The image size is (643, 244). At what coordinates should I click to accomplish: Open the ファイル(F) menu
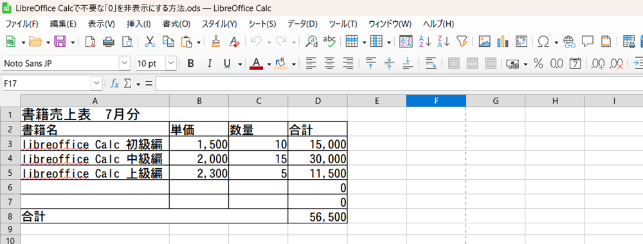pos(22,24)
